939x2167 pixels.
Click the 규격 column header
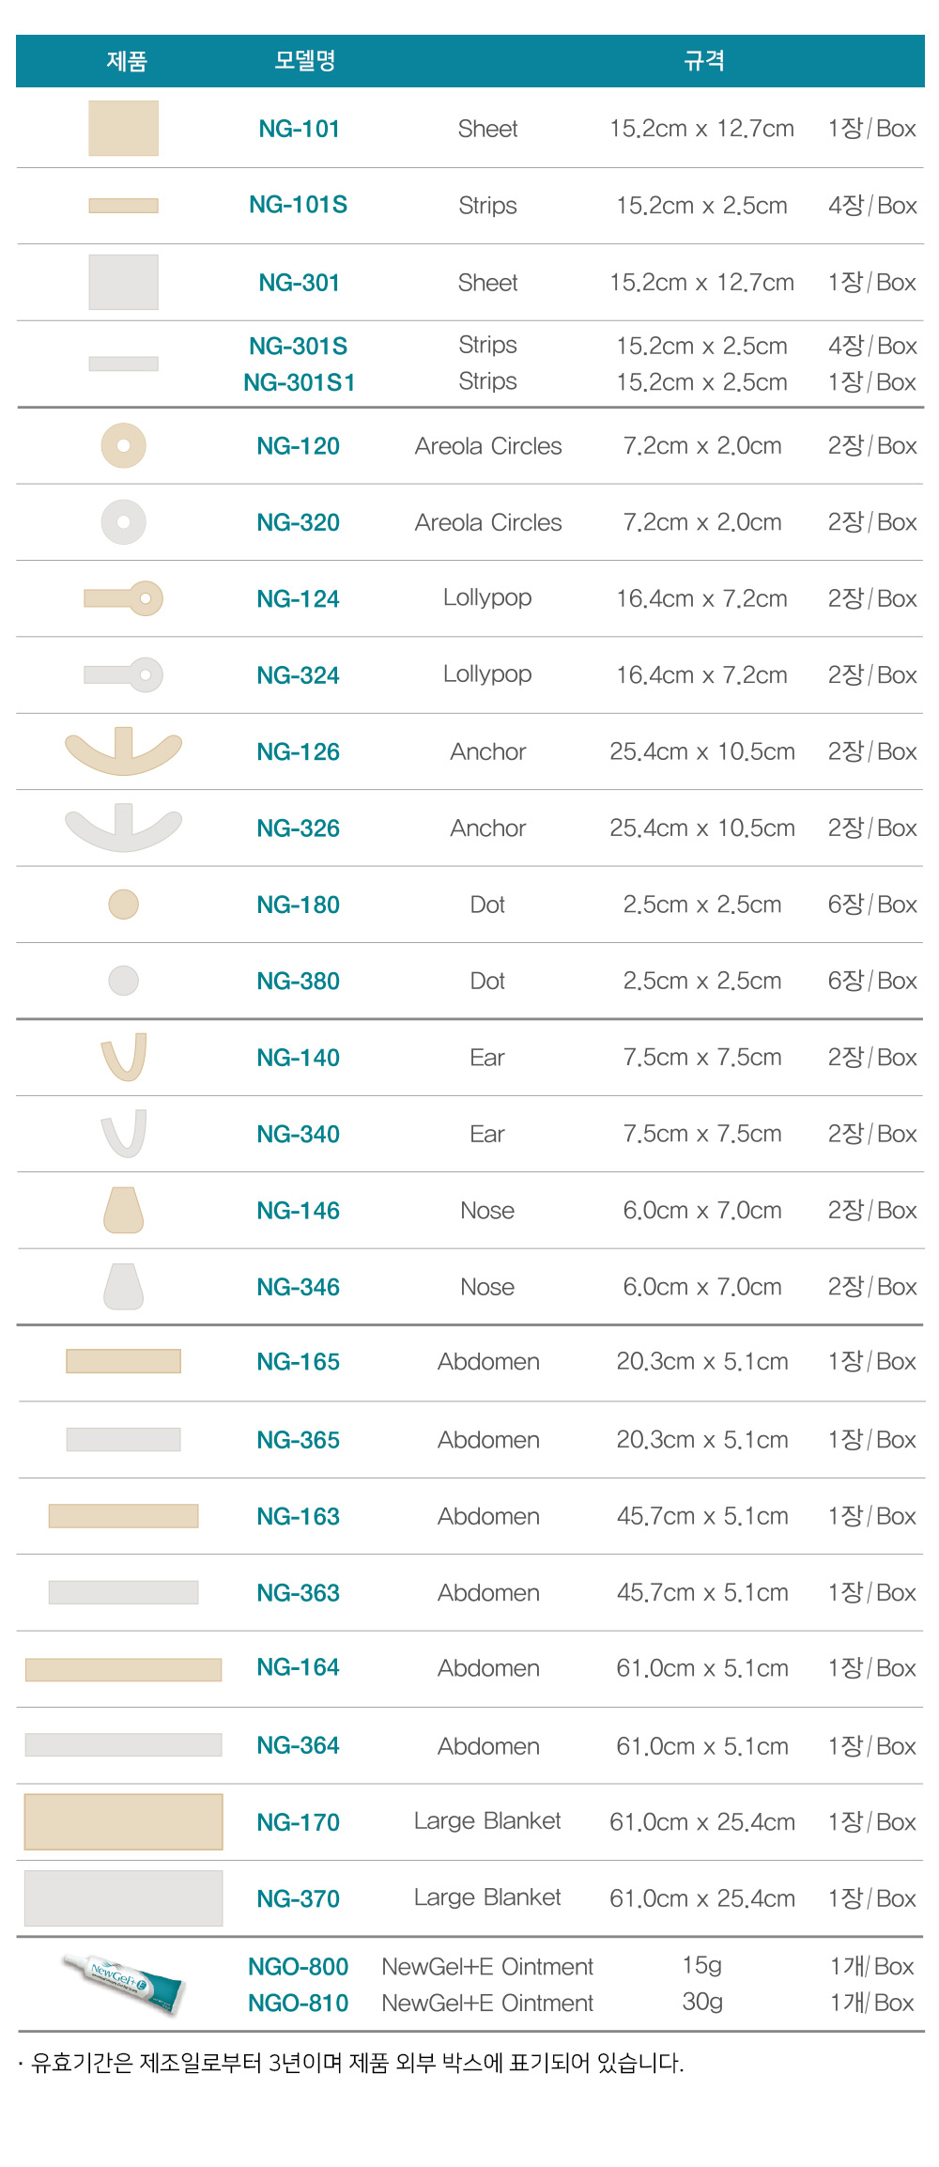704,61
